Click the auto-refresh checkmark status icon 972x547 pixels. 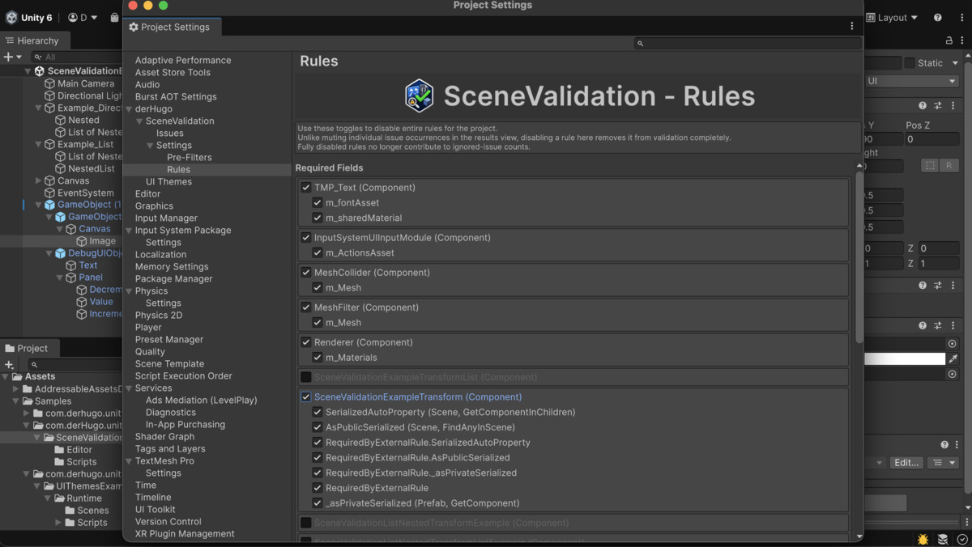961,539
